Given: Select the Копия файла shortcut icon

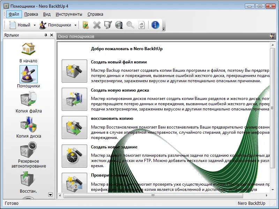Looking at the screenshot, I should [29, 99].
